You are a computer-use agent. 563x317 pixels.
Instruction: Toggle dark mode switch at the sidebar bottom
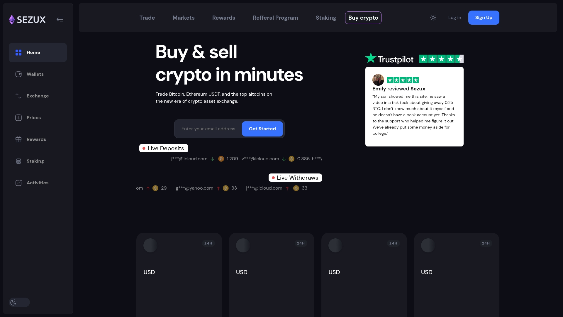[19, 302]
